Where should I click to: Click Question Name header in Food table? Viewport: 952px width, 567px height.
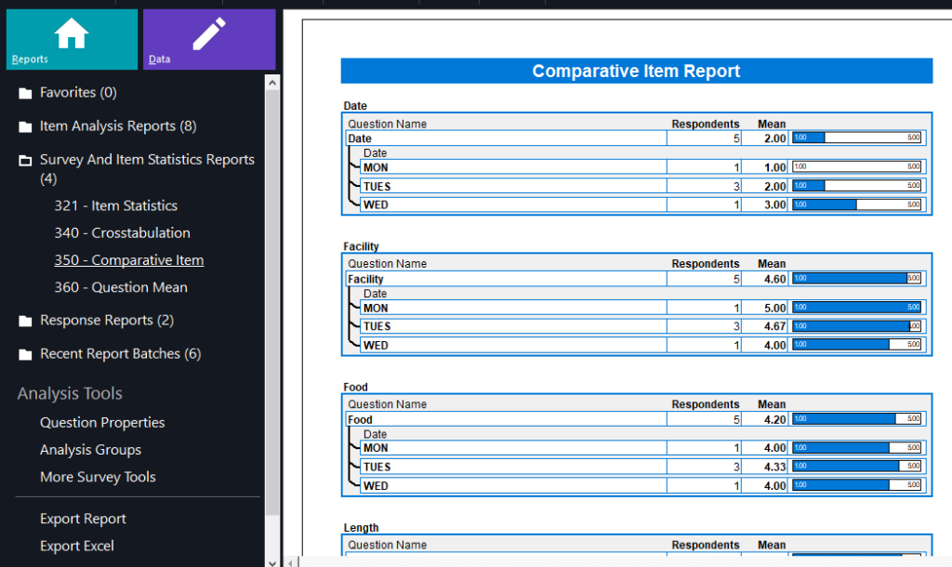388,404
